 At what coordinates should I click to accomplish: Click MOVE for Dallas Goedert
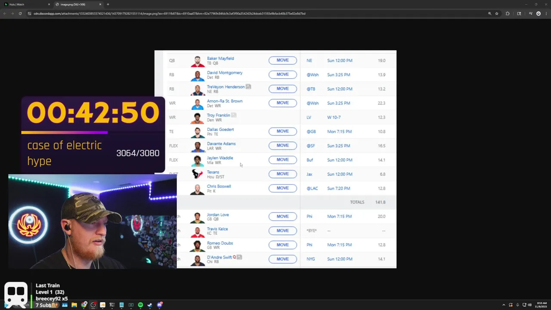[x=283, y=131]
